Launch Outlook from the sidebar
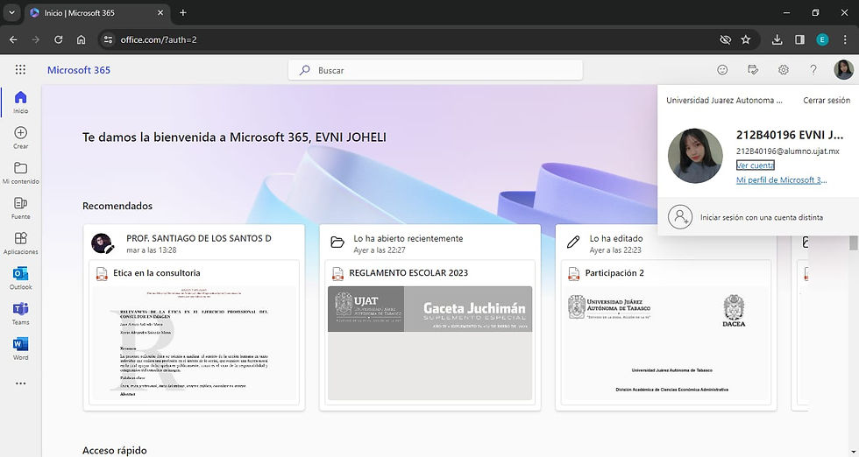 click(21, 278)
